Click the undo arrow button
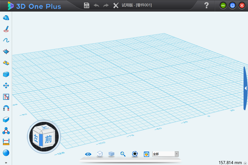The height and width of the screenshot is (165, 248). [96, 5]
